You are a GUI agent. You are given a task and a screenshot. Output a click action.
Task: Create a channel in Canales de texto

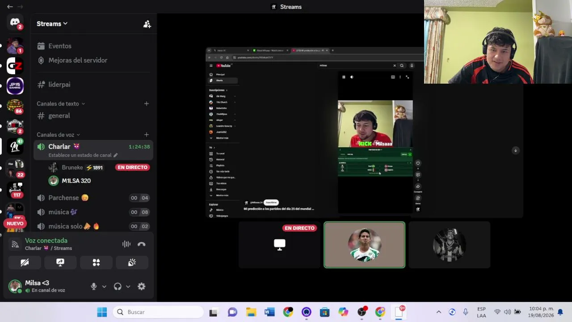click(146, 104)
